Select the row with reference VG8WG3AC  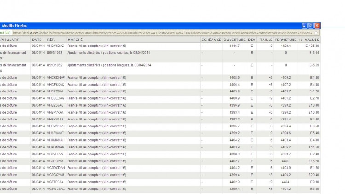[x=160, y=189]
